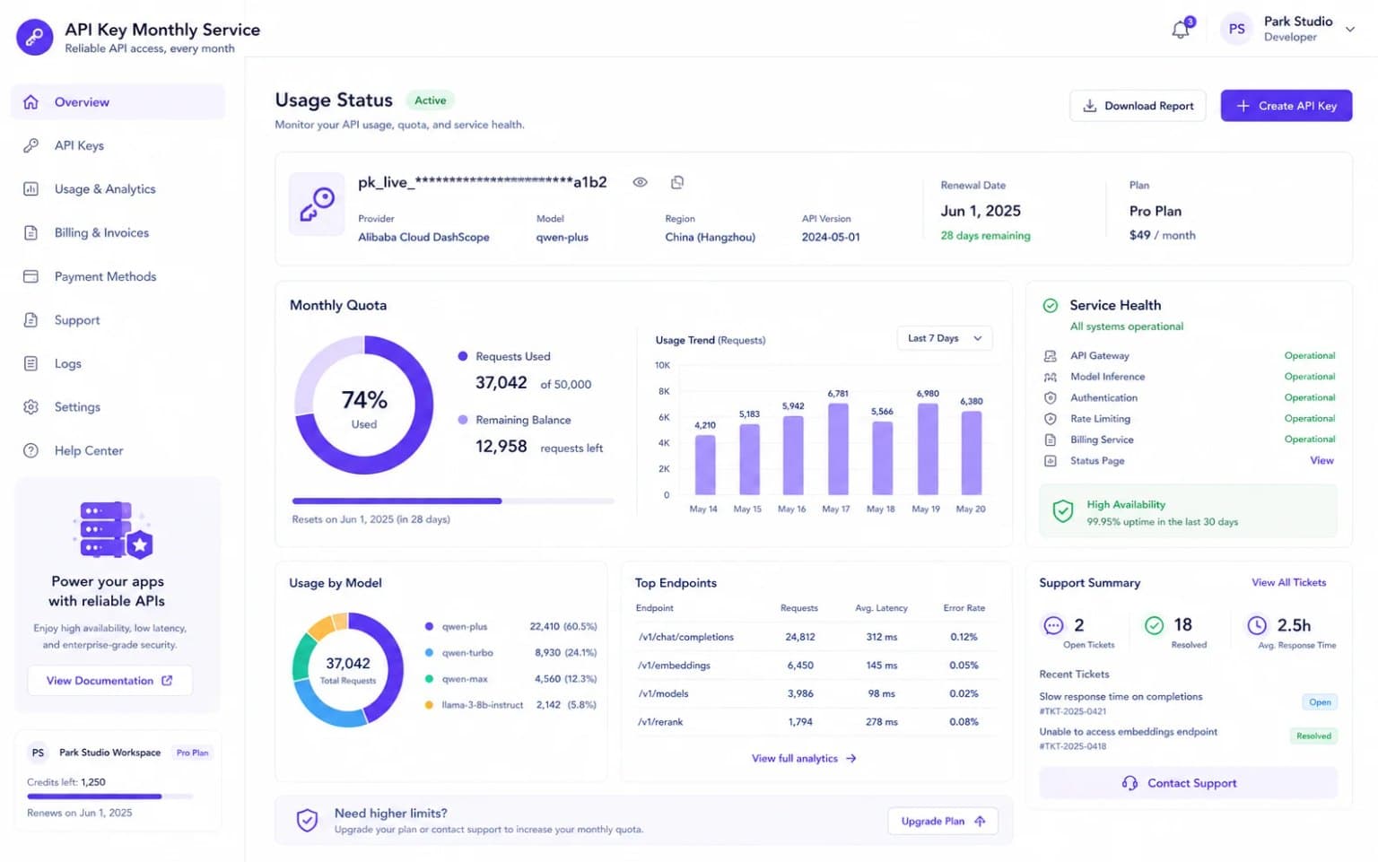Click the monthly quota progress bar
Image resolution: width=1378 pixels, height=862 pixels.
[x=453, y=501]
